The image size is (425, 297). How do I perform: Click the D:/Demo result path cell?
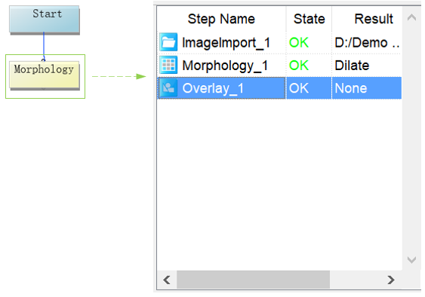[367, 42]
